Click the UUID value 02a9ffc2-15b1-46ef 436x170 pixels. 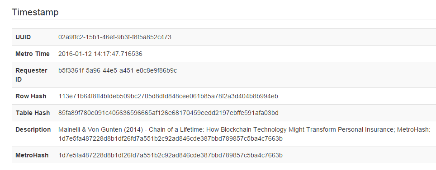[x=115, y=37]
